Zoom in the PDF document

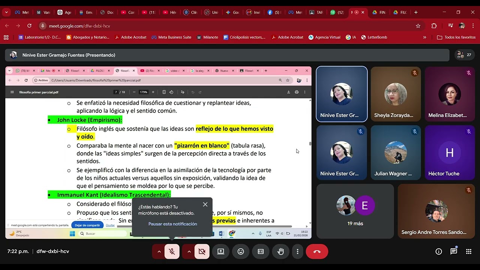coord(153,92)
